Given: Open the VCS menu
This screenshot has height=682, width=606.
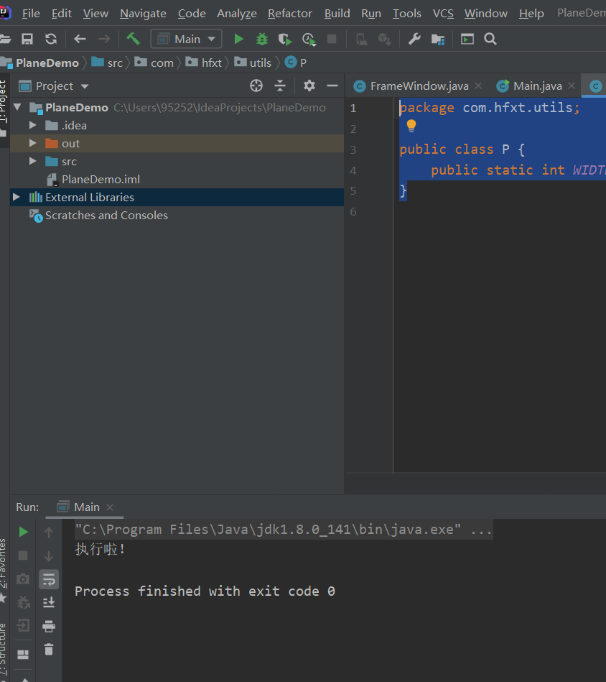Looking at the screenshot, I should pyautogui.click(x=443, y=14).
